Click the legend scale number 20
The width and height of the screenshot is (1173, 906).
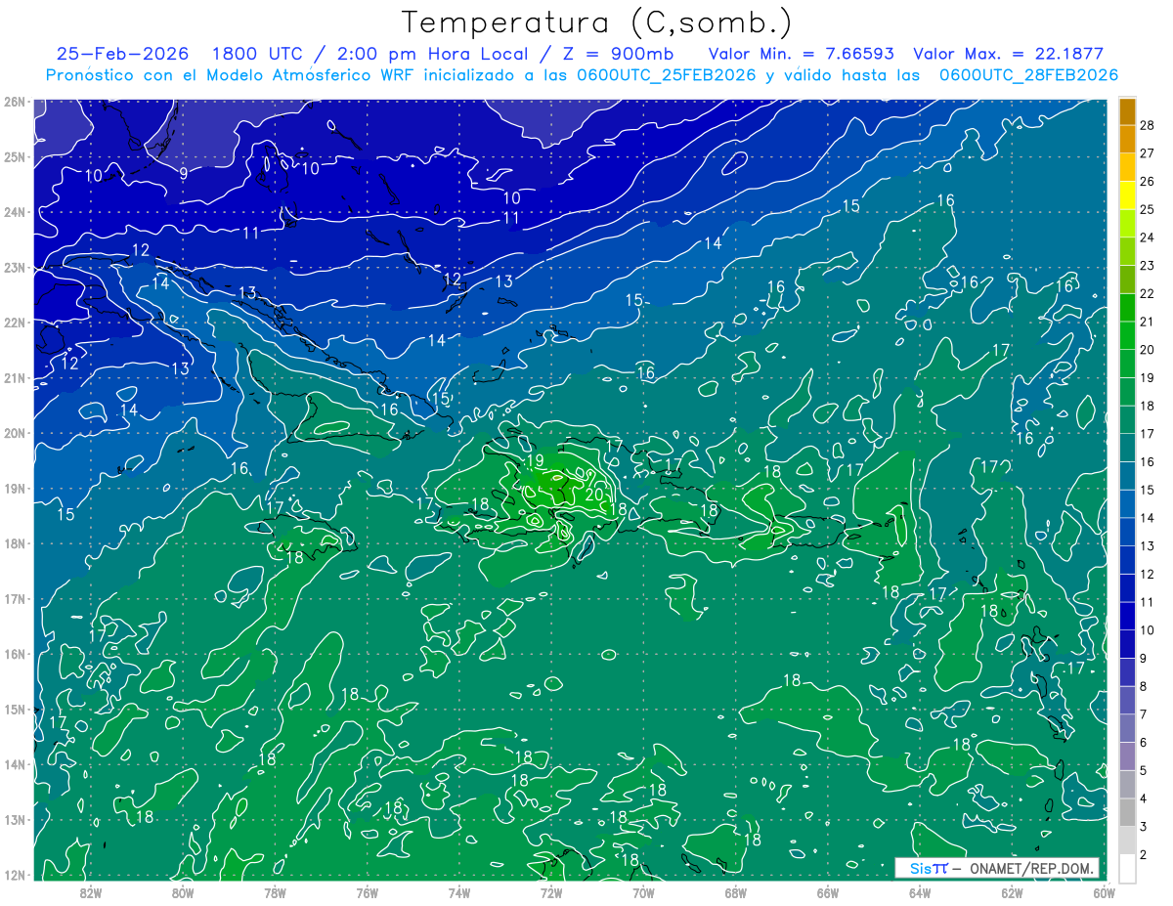[x=1147, y=350]
